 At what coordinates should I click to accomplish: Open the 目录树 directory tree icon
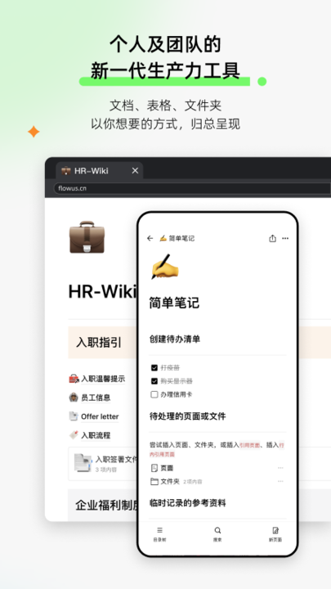(159, 534)
